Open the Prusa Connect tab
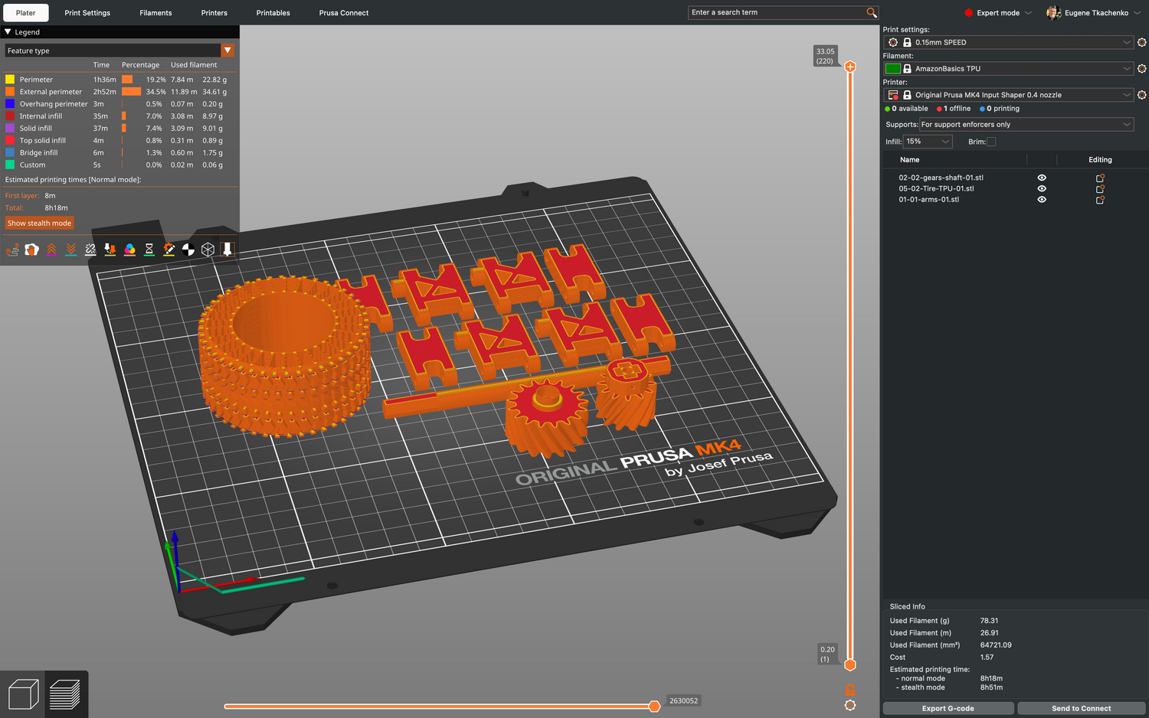This screenshot has height=718, width=1149. 343,13
